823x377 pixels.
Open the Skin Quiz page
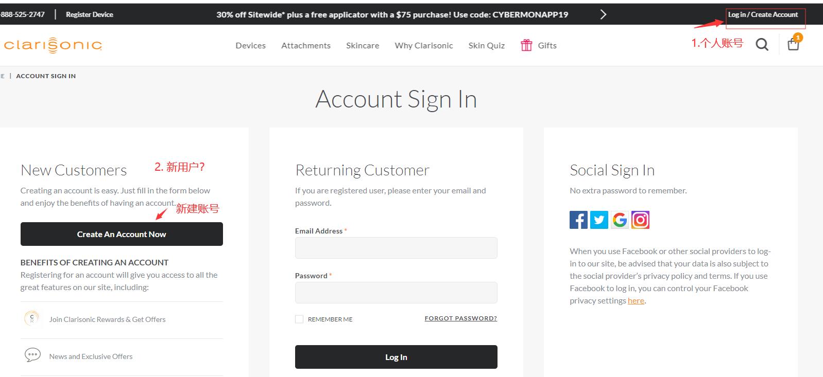[486, 46]
